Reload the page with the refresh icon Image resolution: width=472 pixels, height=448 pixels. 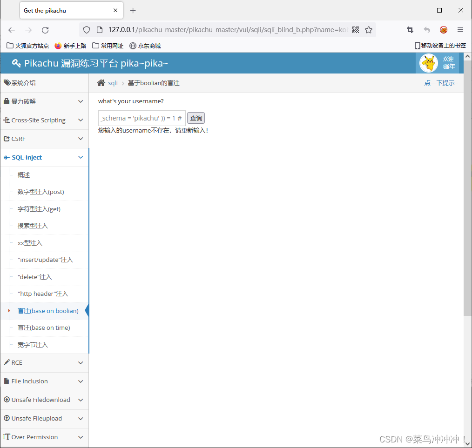point(45,30)
